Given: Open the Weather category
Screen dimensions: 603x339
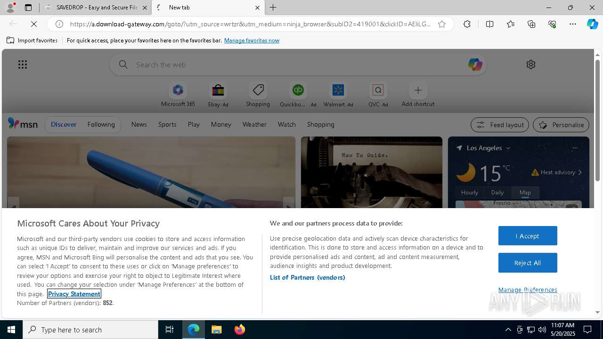Looking at the screenshot, I should point(254,124).
